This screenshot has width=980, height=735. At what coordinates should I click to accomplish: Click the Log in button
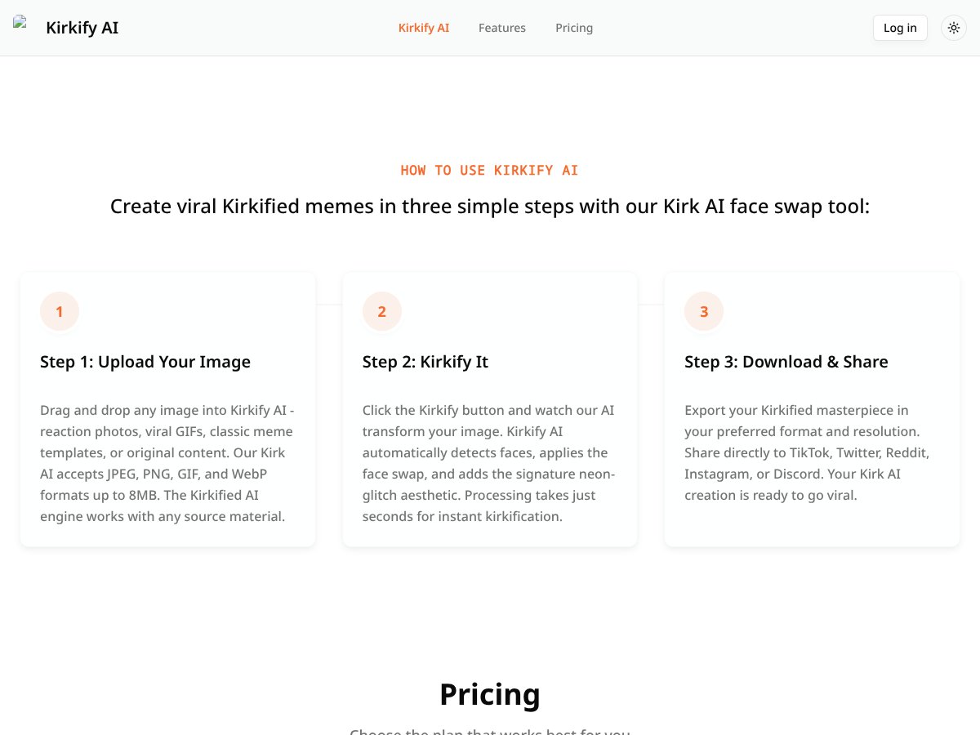coord(900,27)
